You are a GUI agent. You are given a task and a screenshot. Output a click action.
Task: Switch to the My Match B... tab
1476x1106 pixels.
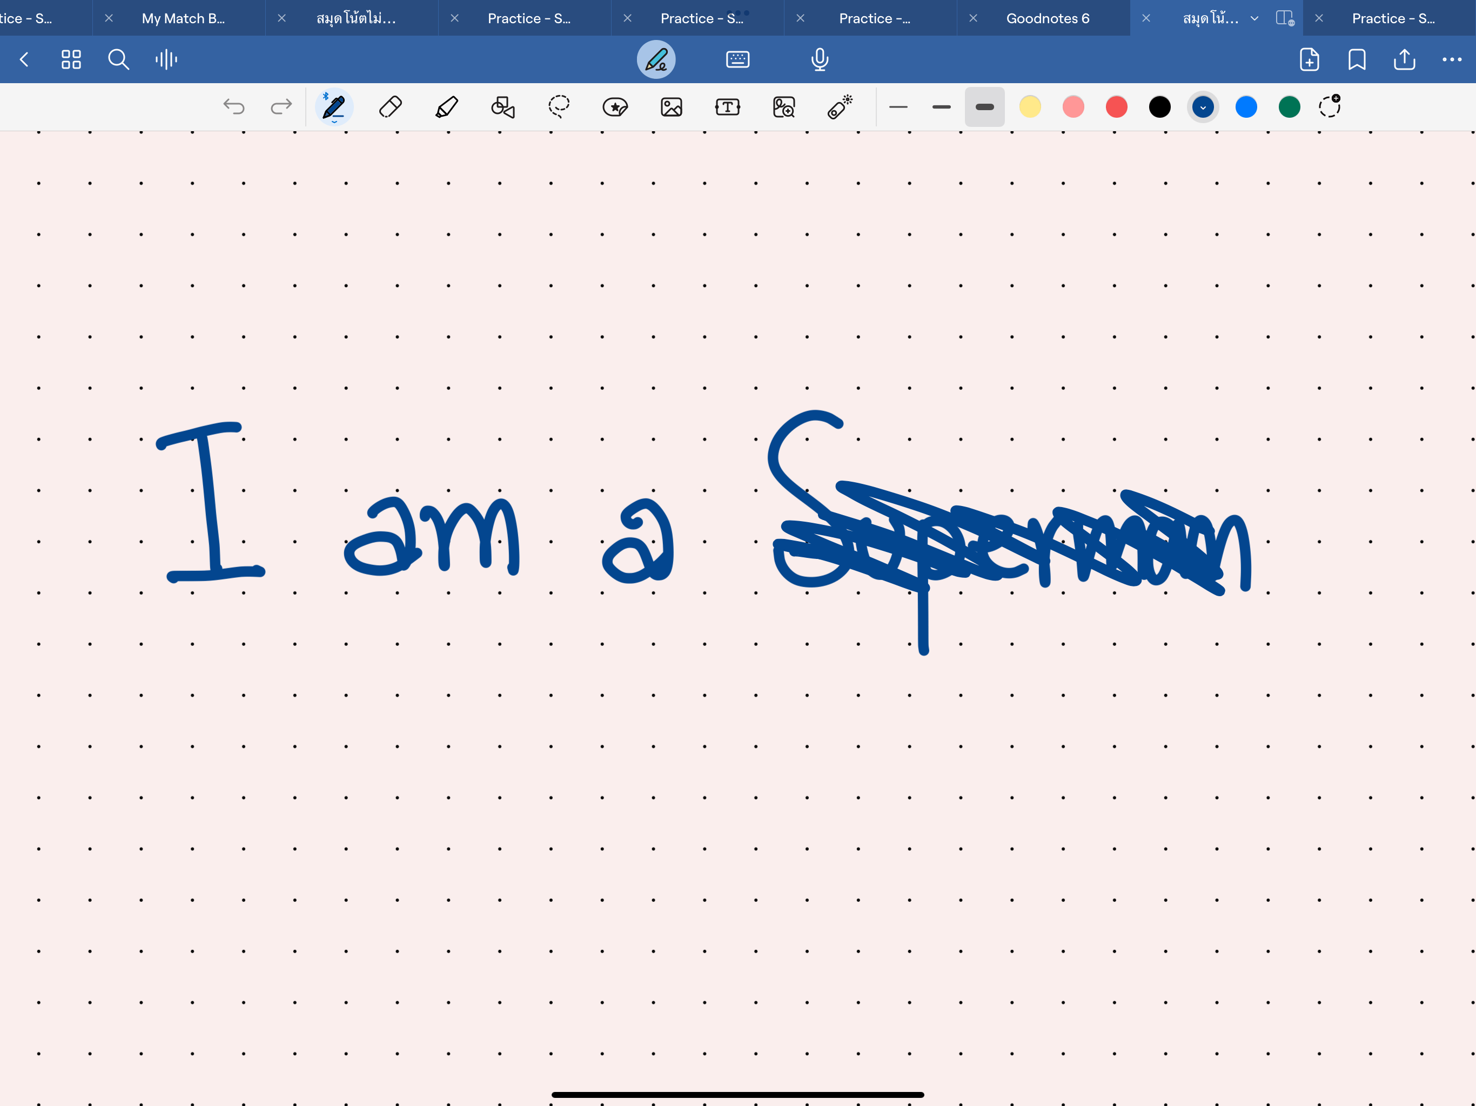[x=183, y=19]
